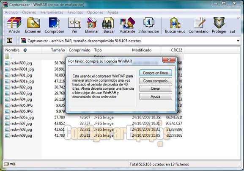Sort by the CRC32 column header
244x171 pixels.
pyautogui.click(x=173, y=50)
